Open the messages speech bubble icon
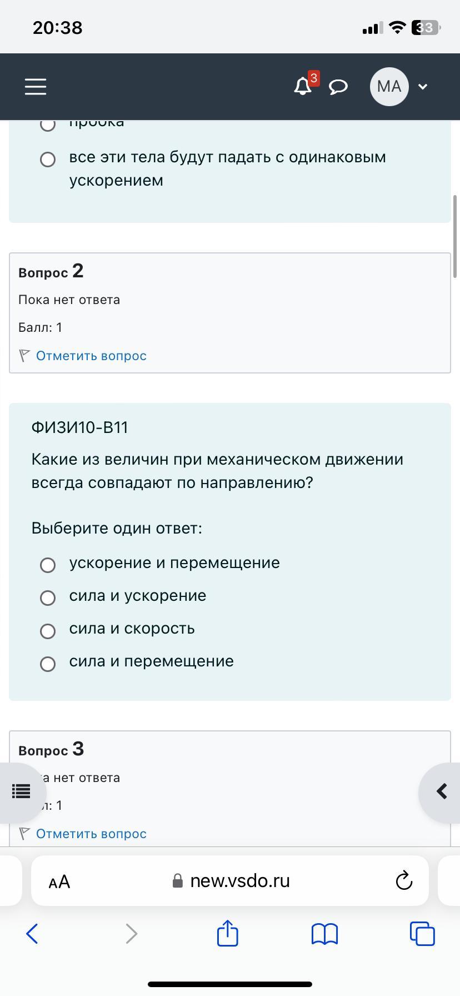The height and width of the screenshot is (996, 460). click(x=338, y=87)
